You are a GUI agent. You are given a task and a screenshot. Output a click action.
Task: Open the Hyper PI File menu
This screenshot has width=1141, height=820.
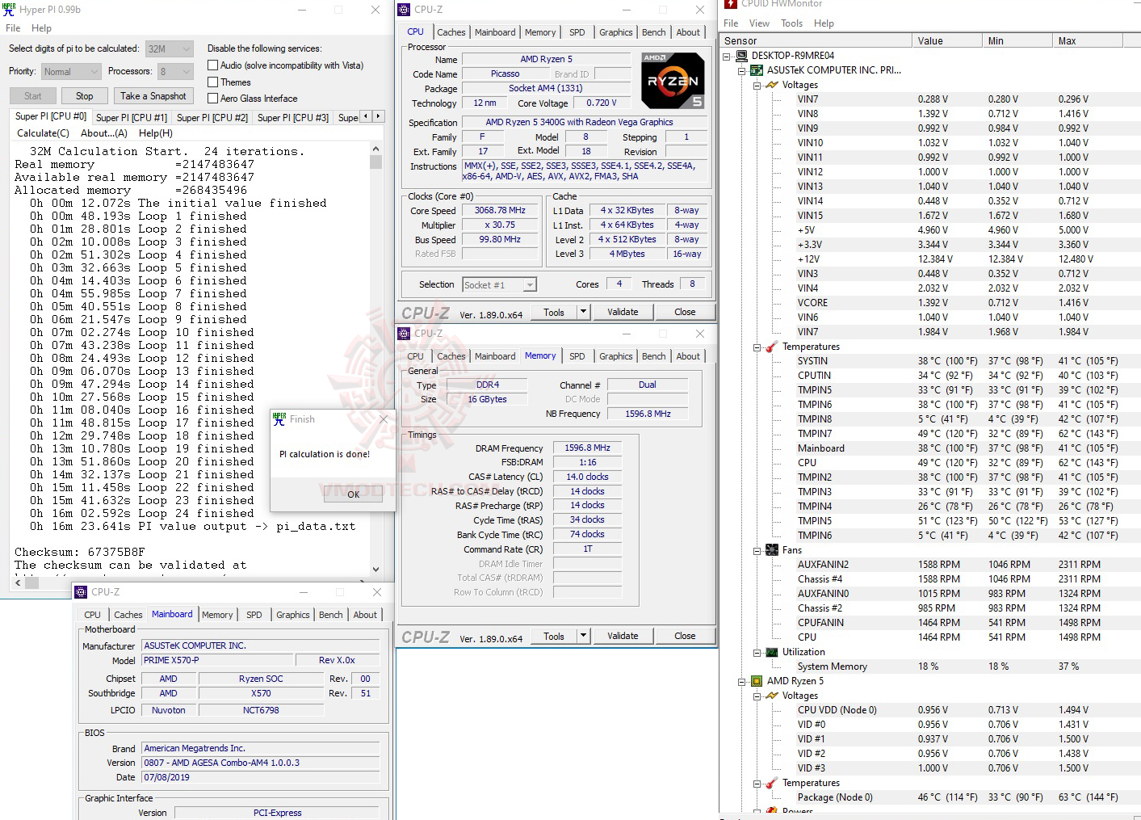[x=13, y=28]
